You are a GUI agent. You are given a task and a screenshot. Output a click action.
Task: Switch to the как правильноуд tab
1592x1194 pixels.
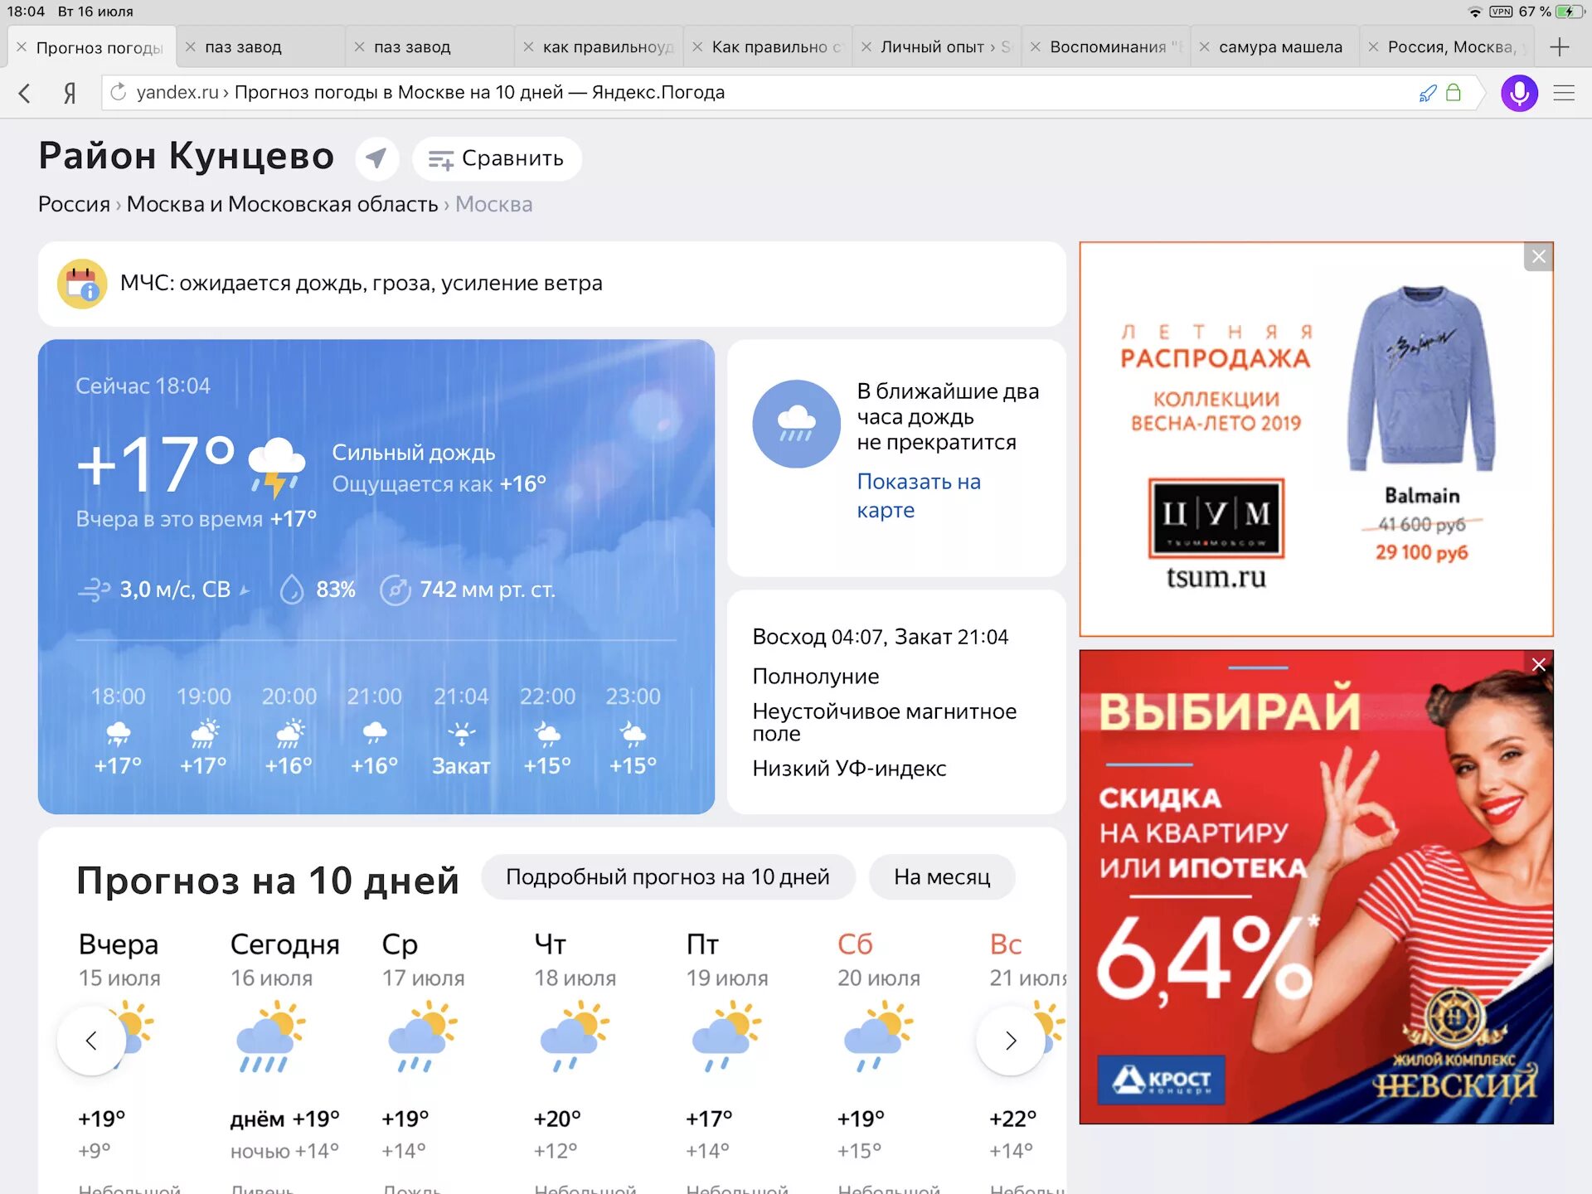(x=599, y=47)
